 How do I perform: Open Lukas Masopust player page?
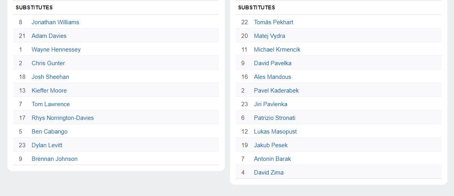tap(275, 132)
